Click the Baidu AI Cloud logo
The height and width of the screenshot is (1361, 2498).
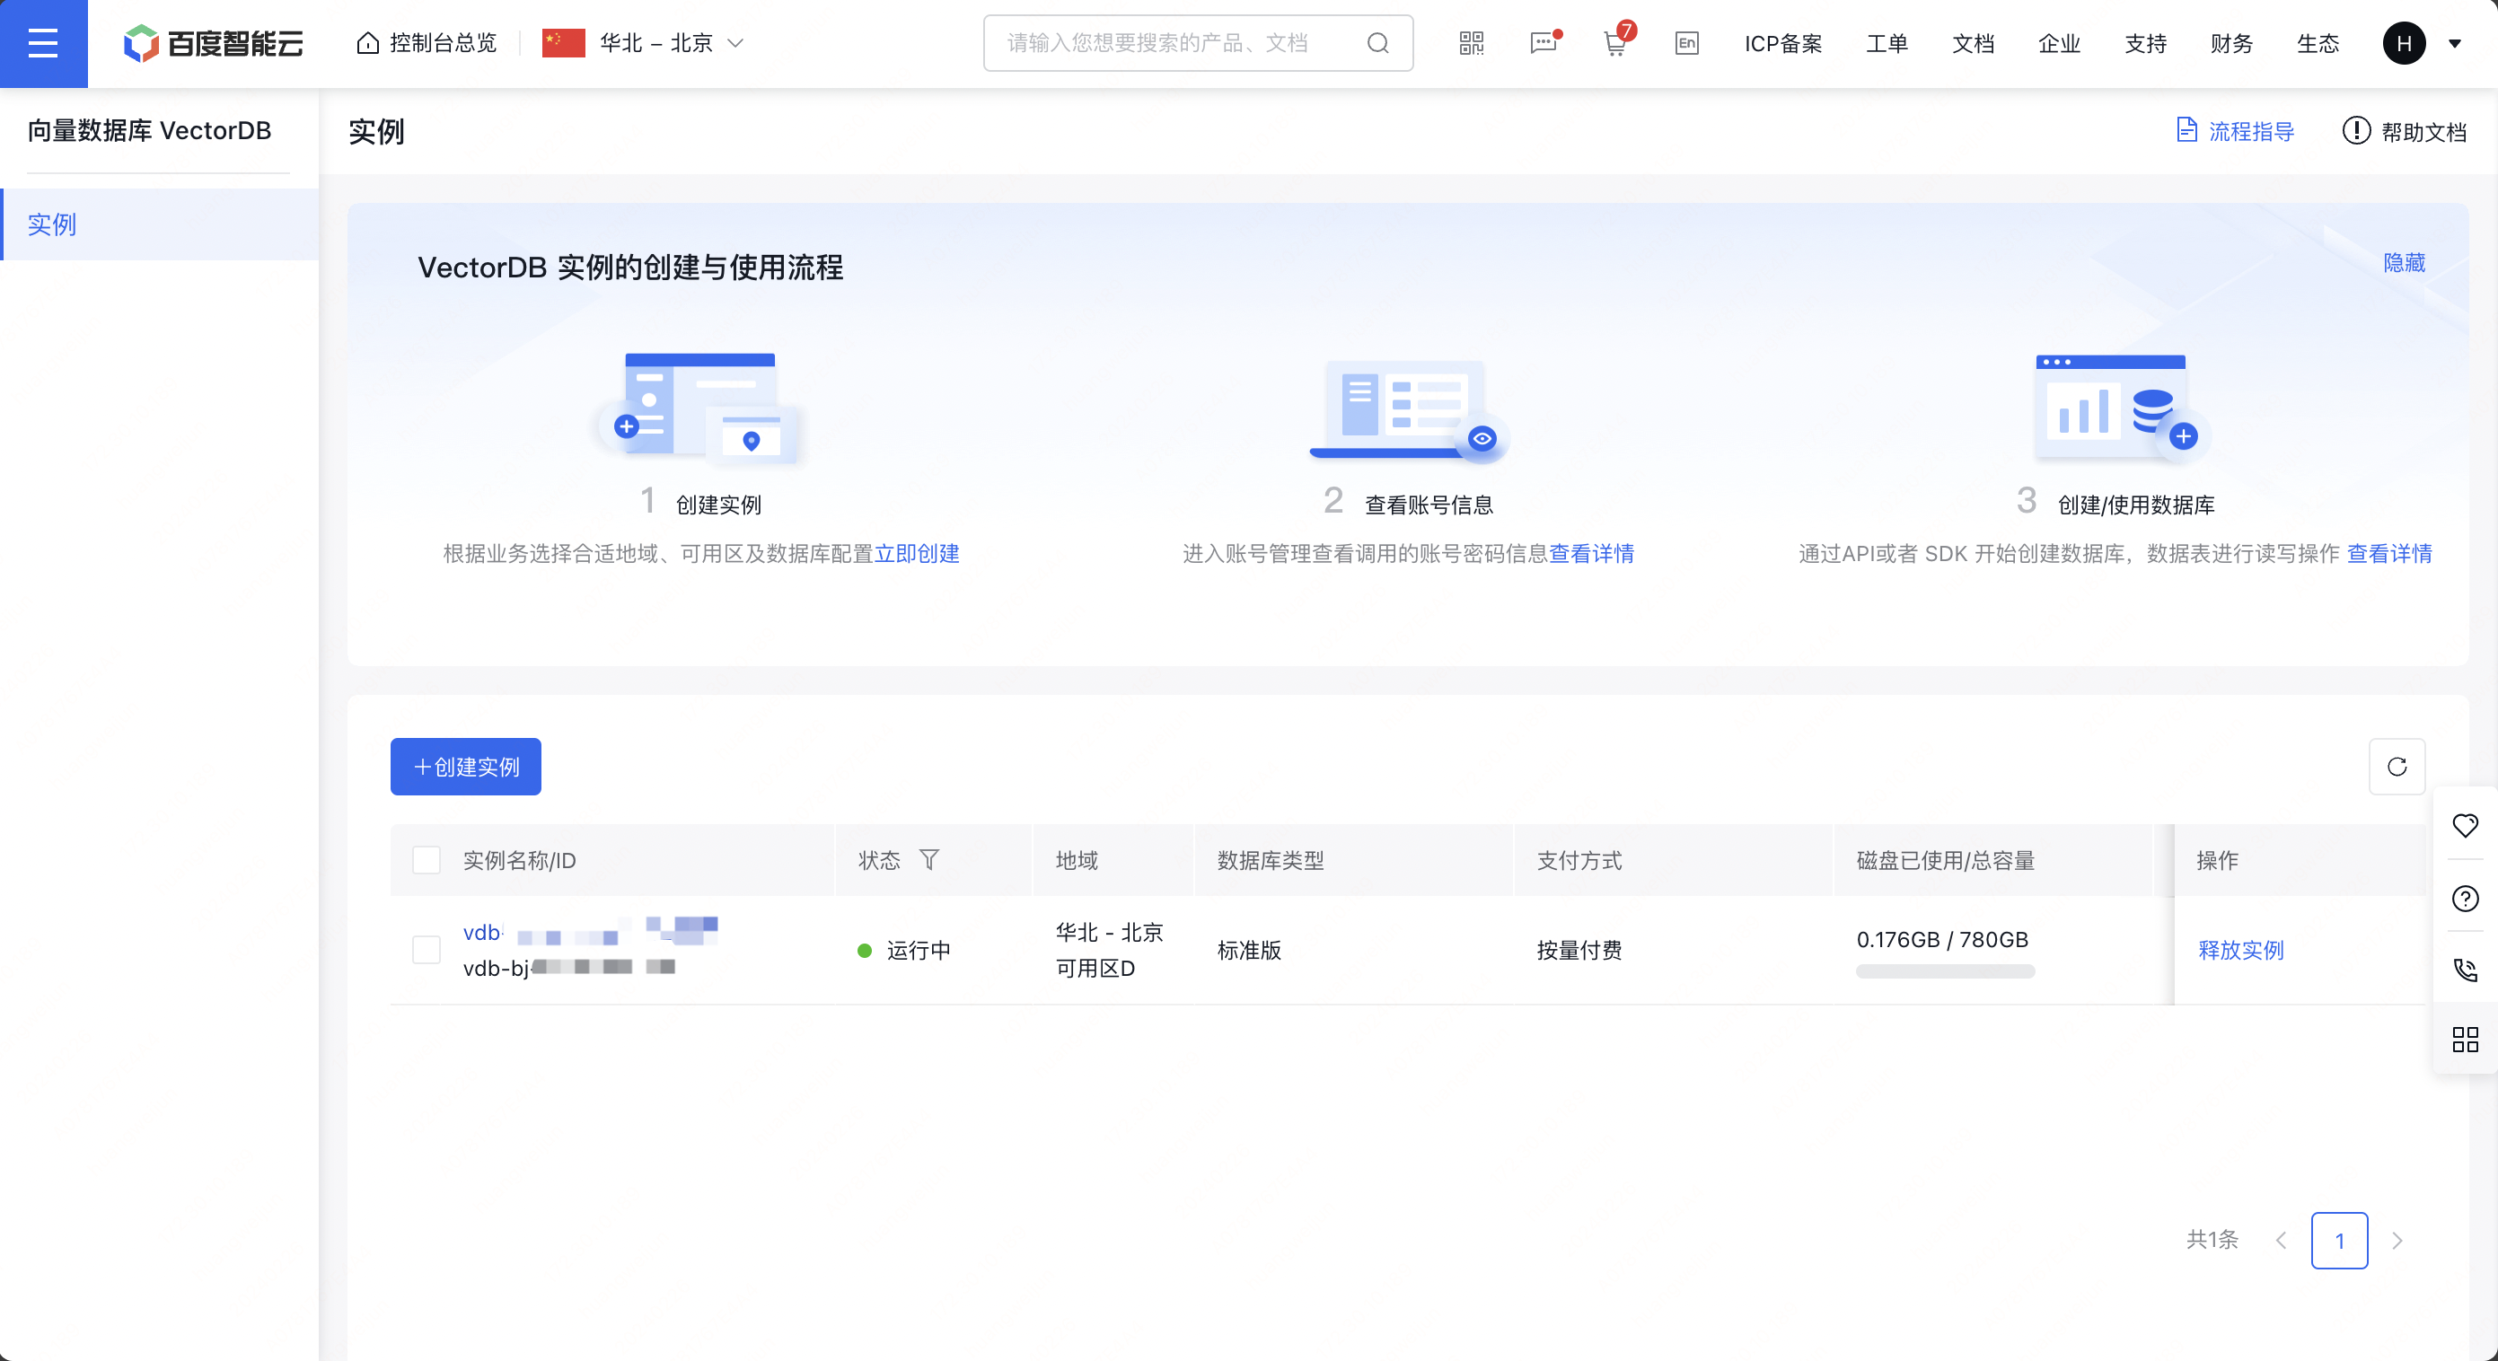click(x=214, y=44)
